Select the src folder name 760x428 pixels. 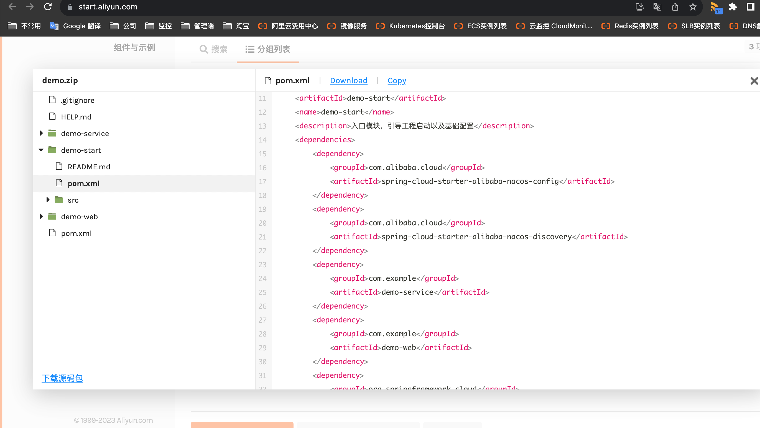pos(73,200)
